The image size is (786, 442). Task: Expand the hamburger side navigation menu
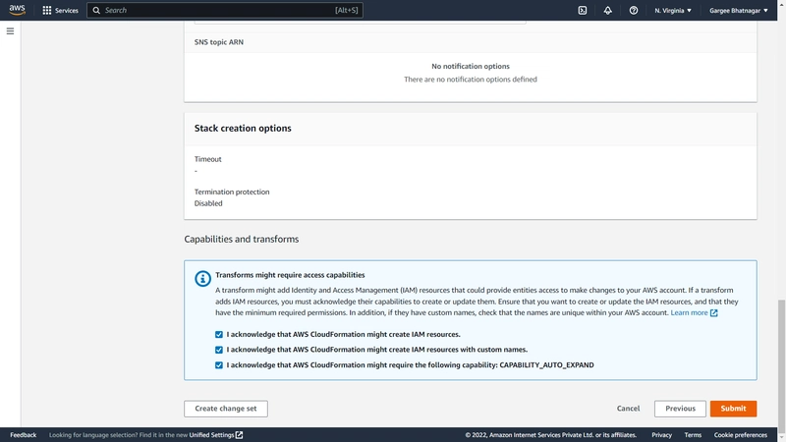(x=10, y=31)
